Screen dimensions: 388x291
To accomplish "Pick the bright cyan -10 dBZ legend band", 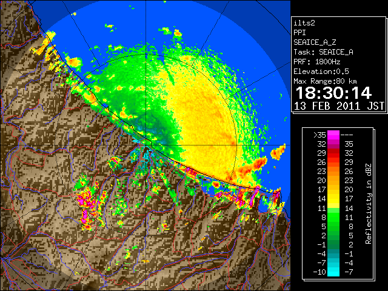I will click(333, 272).
